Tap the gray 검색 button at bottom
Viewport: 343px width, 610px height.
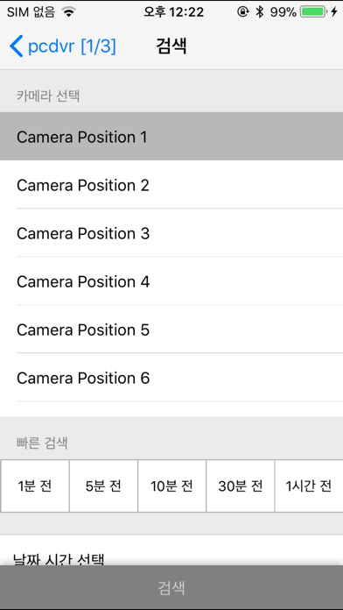[x=171, y=587]
